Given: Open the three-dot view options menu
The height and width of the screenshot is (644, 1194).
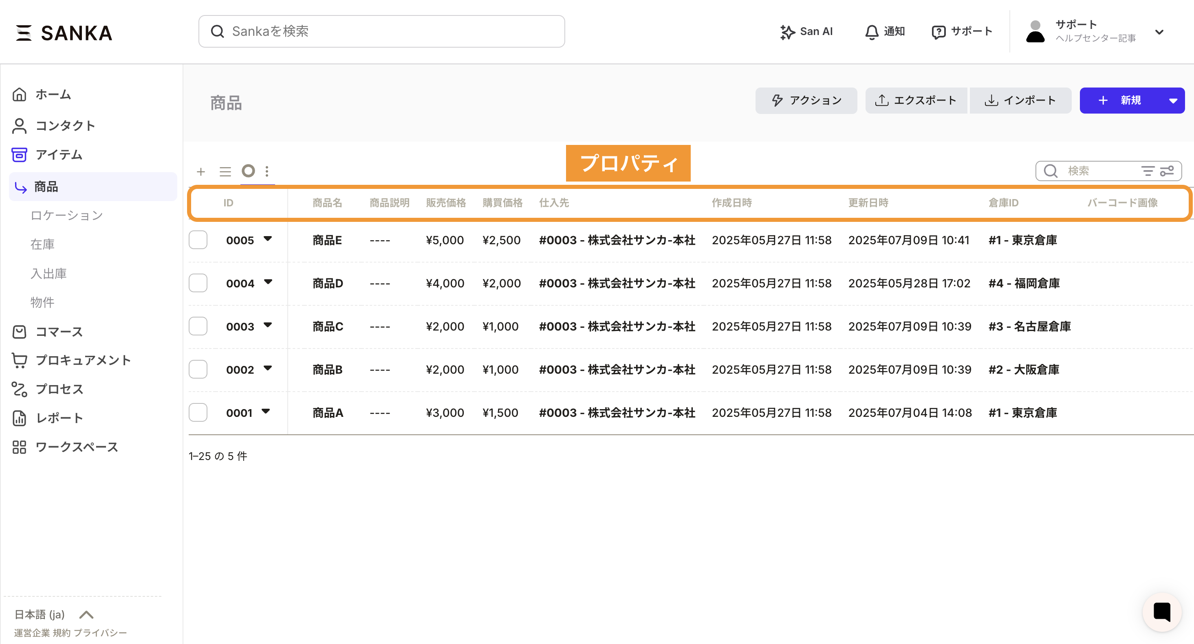Looking at the screenshot, I should point(267,171).
